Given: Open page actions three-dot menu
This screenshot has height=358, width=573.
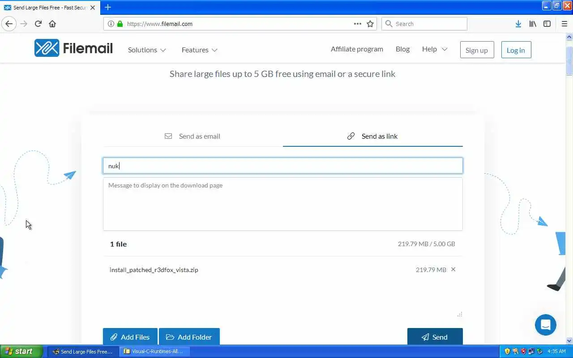Looking at the screenshot, I should click(357, 24).
